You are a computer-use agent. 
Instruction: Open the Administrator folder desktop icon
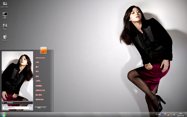[x=5, y=5]
